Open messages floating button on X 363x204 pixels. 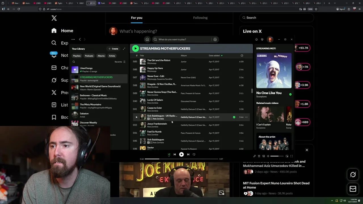pos(353,189)
